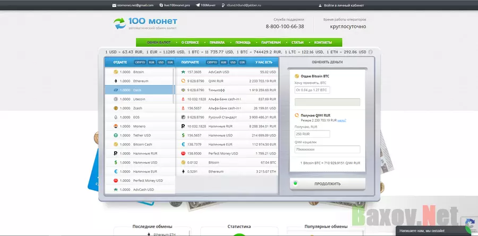Filter receive list by USD

[233, 63]
